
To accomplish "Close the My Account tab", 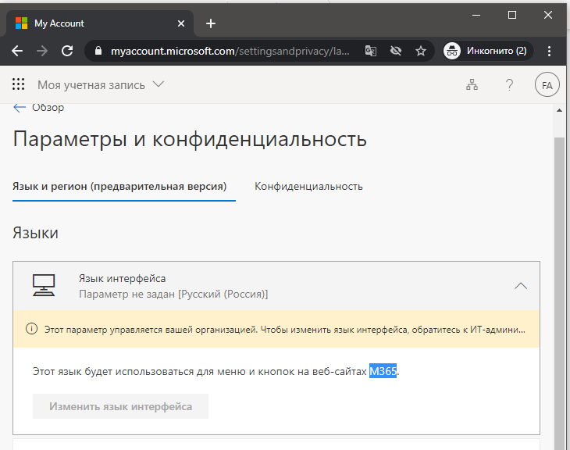I will click(x=180, y=23).
